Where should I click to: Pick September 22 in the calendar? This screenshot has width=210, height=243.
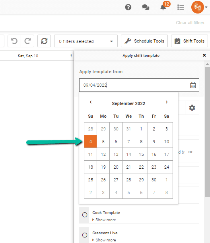[x=141, y=167]
